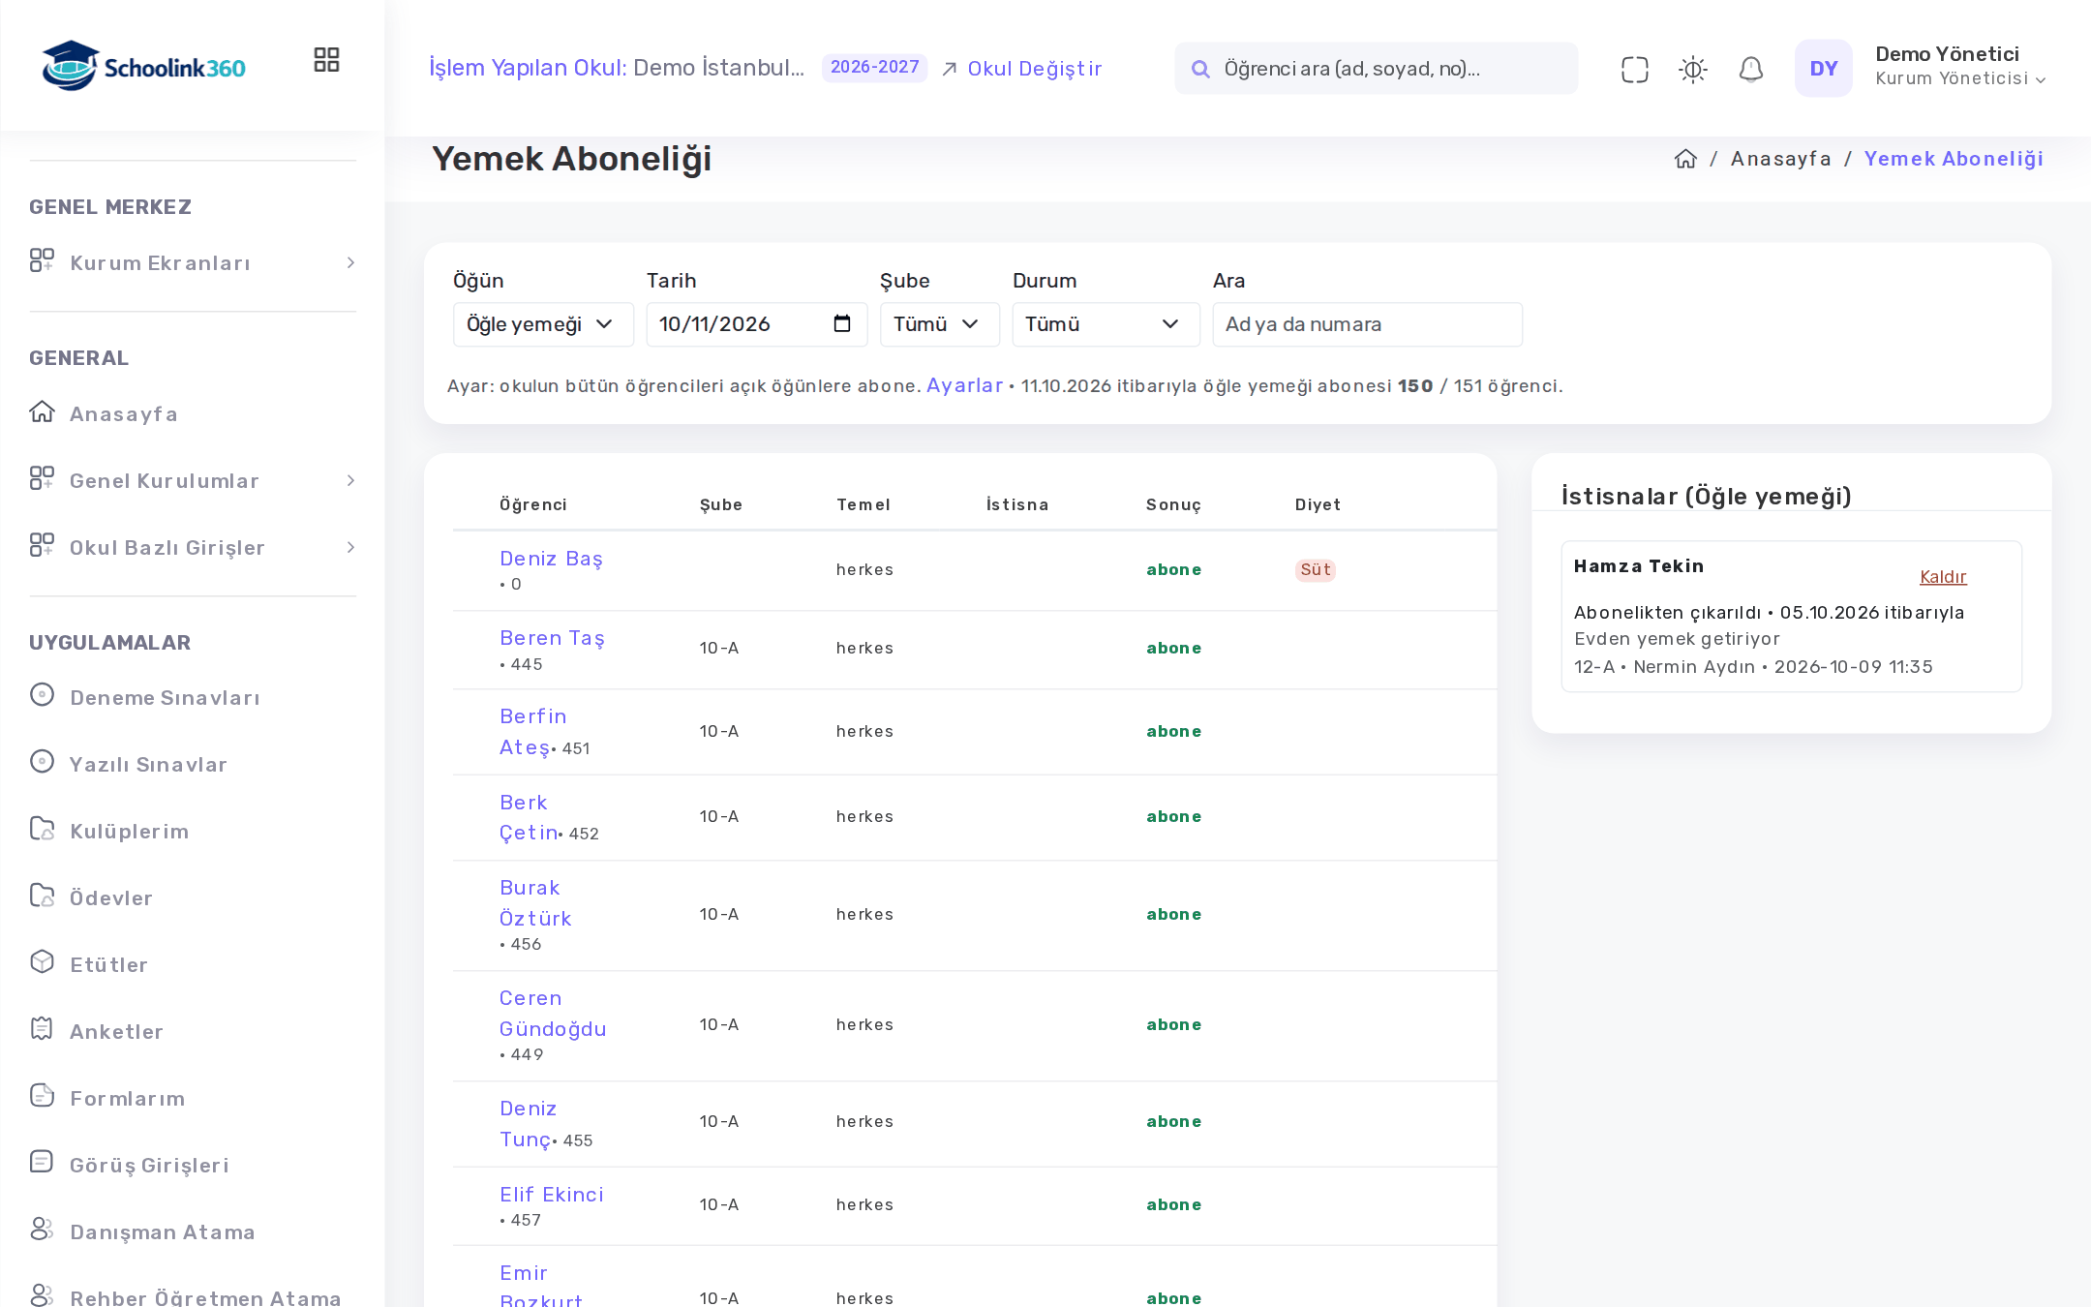
Task: Open the Şube dropdown
Action: 939,324
